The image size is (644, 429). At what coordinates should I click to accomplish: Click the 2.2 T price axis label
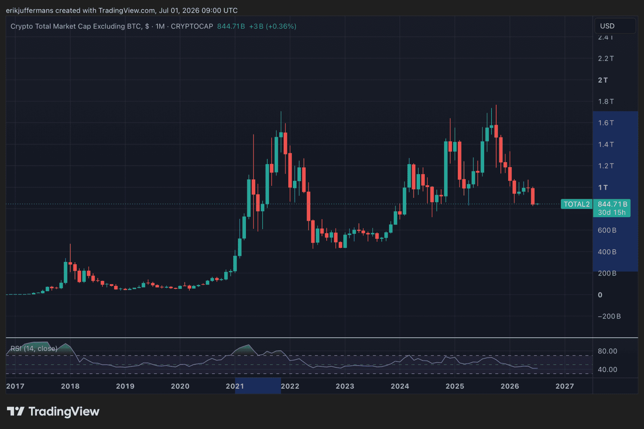pyautogui.click(x=606, y=58)
